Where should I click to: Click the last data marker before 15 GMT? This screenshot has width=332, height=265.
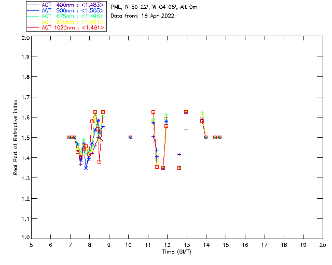tap(220, 137)
